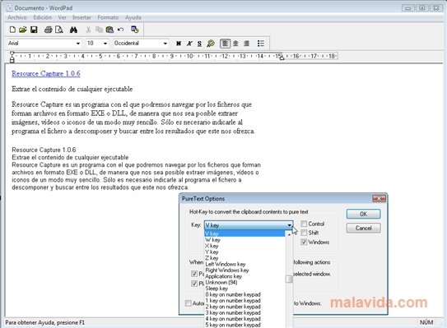Screen dimensions: 447x328
Task: Enable the Control modifier checkbox
Action: (x=304, y=224)
